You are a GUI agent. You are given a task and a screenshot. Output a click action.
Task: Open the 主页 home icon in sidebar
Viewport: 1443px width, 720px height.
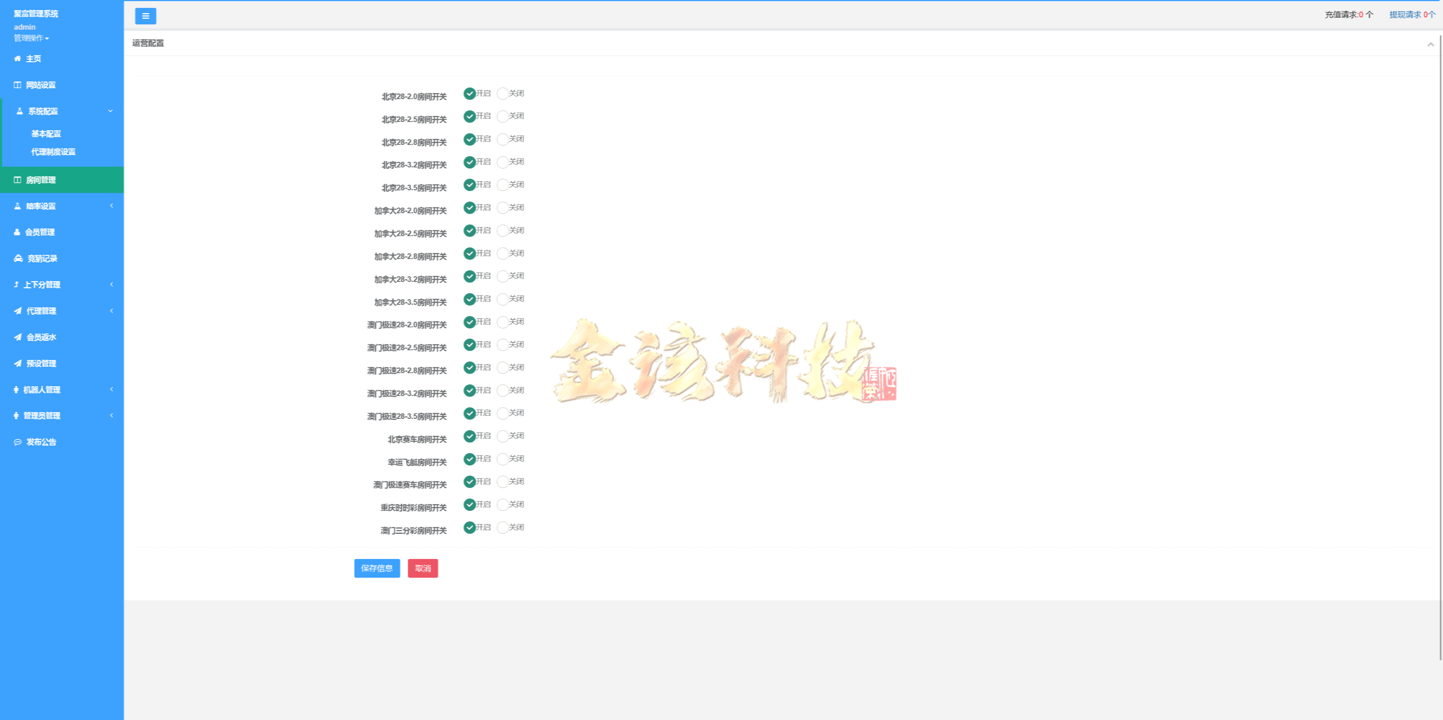coord(17,58)
